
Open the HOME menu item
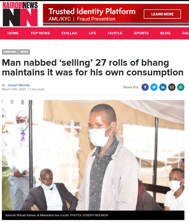coord(13,33)
